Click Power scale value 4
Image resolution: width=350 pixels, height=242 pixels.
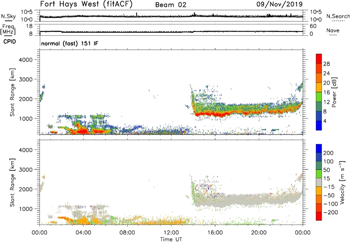point(325,121)
